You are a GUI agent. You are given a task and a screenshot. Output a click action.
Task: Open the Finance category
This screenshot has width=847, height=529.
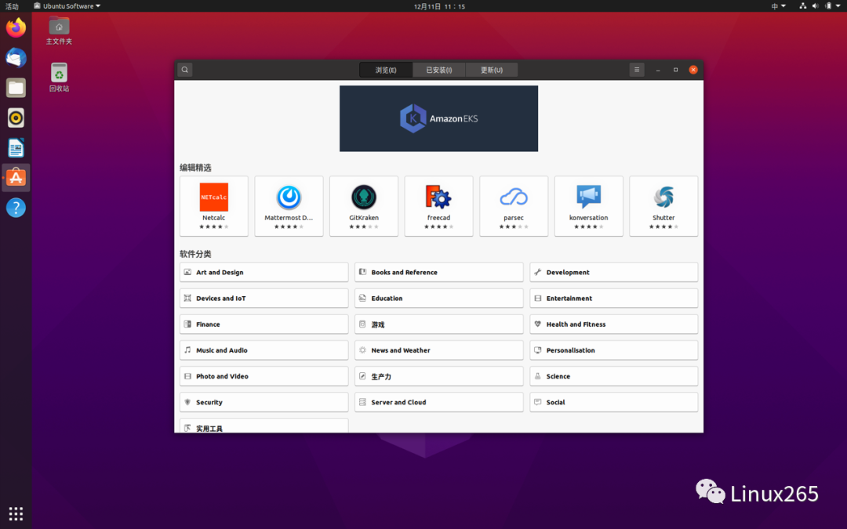[x=264, y=324]
